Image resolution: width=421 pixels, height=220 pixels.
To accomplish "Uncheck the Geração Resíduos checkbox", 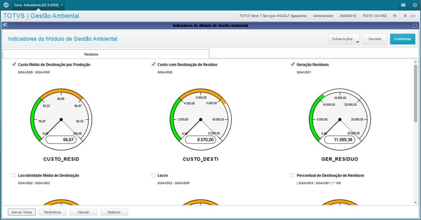I will click(293, 65).
